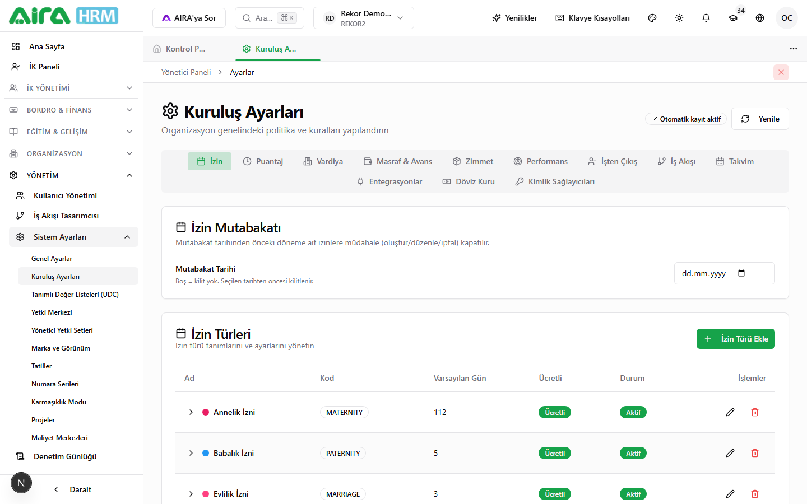
Task: Click the MATERNITY code badge
Action: (344, 412)
